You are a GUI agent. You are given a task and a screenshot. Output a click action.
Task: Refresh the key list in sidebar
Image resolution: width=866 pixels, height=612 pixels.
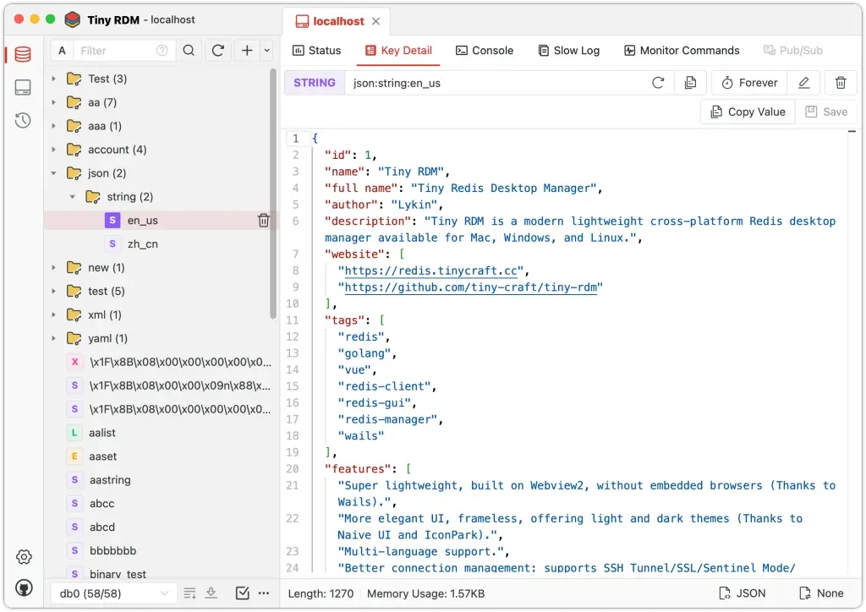[x=218, y=51]
